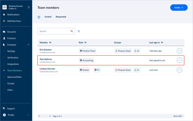Switch to the Invited tab

click(48, 17)
